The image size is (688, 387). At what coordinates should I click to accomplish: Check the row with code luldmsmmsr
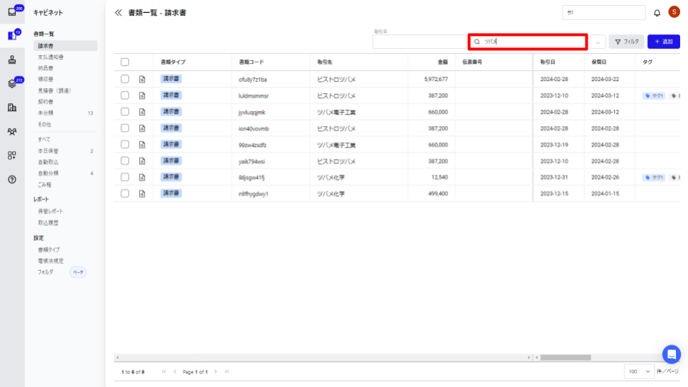125,95
